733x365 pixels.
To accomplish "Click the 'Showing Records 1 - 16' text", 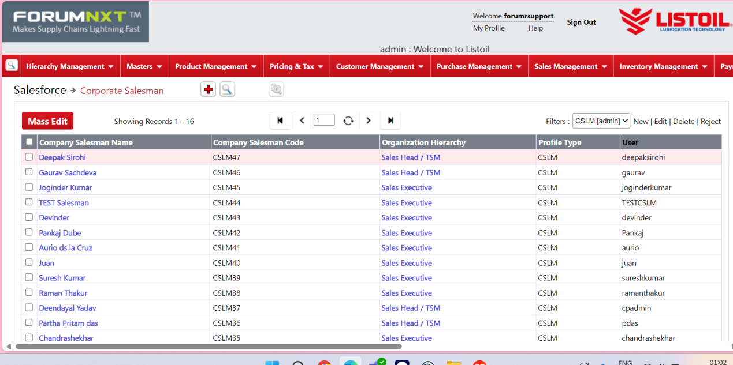I will 154,121.
